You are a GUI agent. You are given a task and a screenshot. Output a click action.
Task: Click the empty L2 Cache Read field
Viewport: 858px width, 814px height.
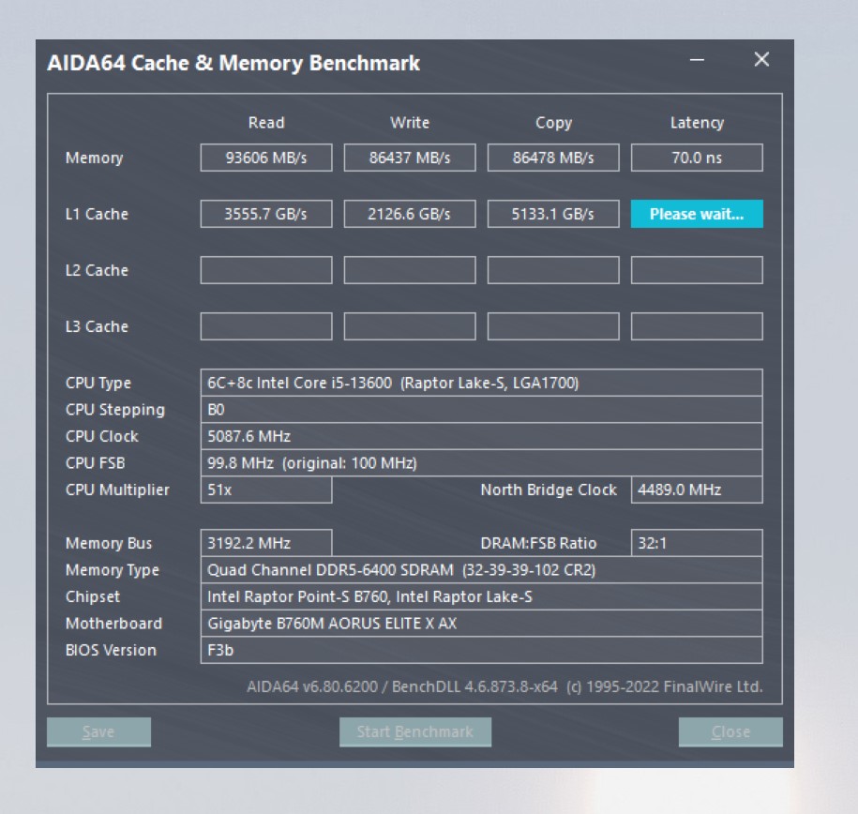pyautogui.click(x=266, y=270)
